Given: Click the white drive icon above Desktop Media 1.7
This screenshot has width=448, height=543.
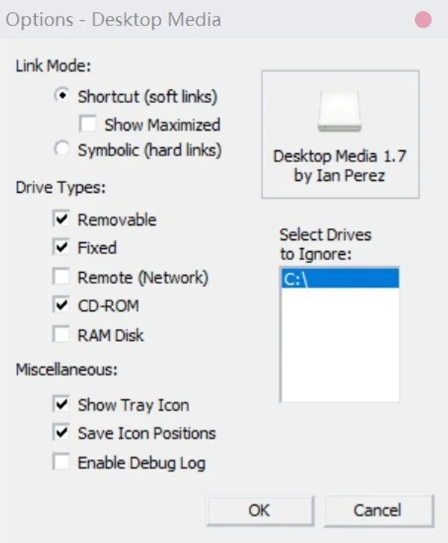Looking at the screenshot, I should (340, 111).
